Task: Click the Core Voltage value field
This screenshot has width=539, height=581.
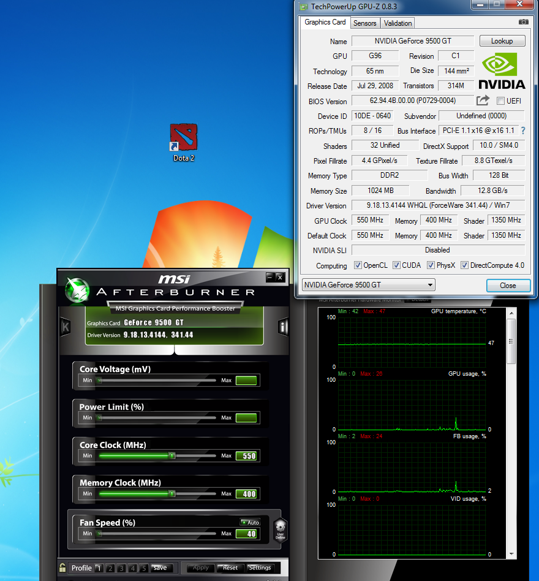Action: 246,380
